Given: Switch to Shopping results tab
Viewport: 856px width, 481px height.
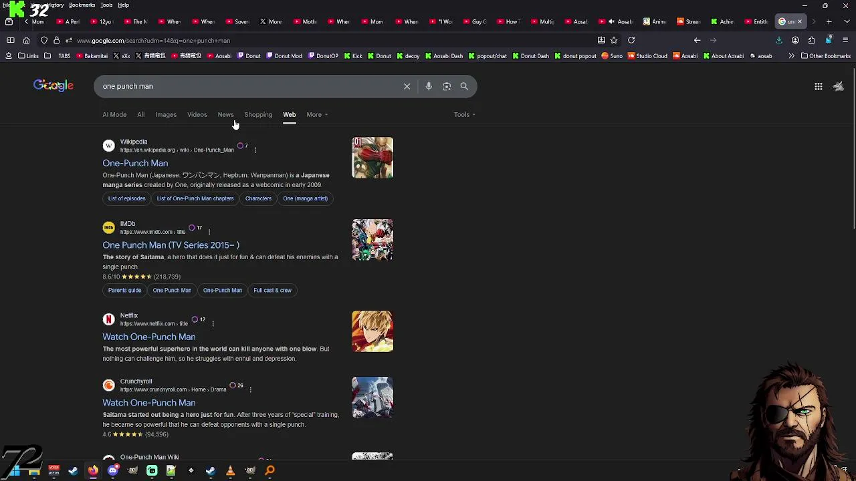Looking at the screenshot, I should pos(258,114).
